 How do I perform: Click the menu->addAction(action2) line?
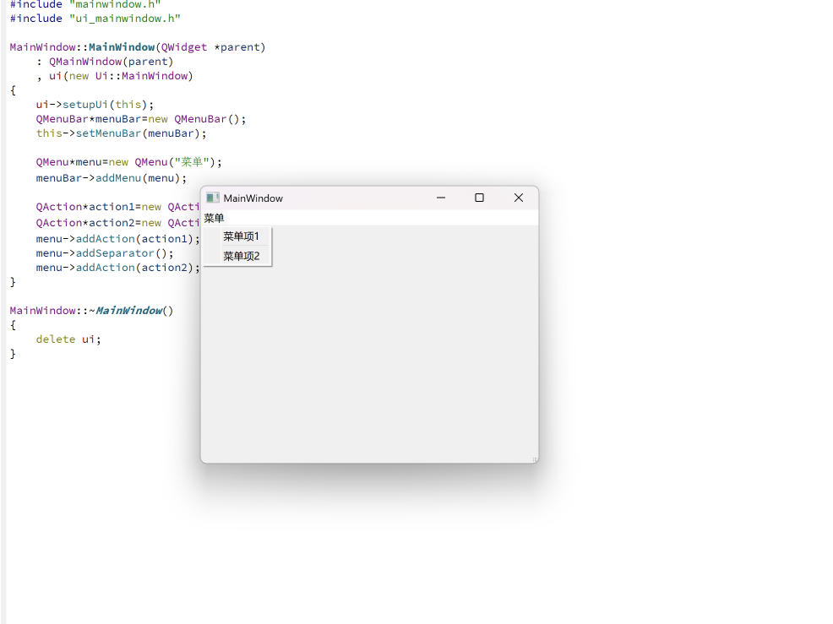point(118,268)
